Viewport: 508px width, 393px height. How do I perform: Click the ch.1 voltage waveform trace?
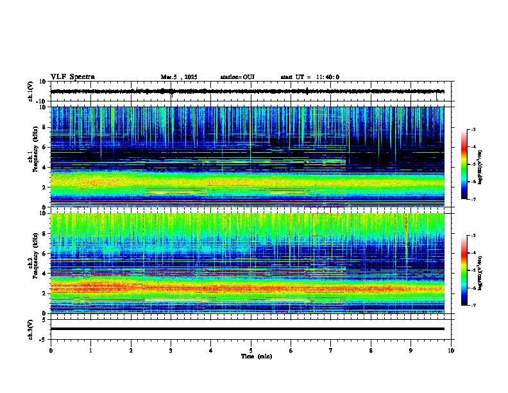(247, 91)
